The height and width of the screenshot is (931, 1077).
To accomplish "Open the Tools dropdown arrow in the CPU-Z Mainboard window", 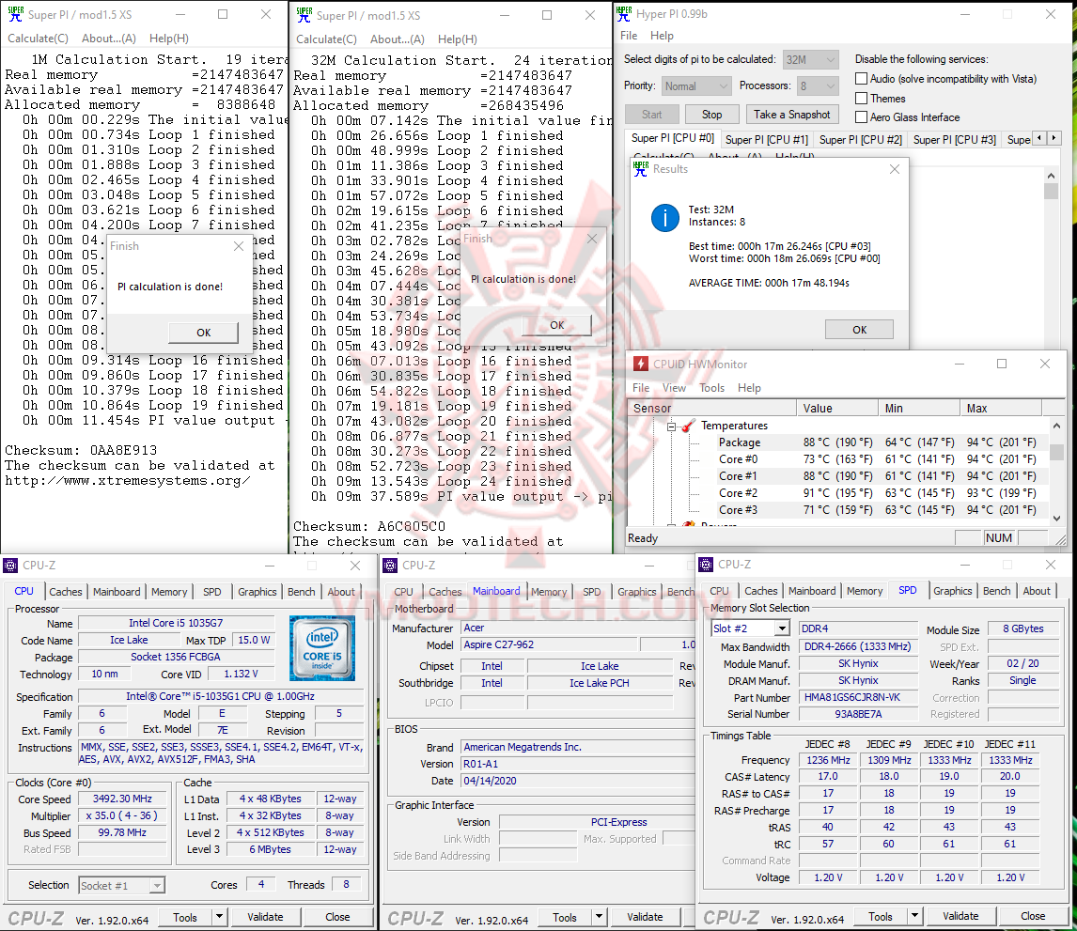I will [x=599, y=917].
